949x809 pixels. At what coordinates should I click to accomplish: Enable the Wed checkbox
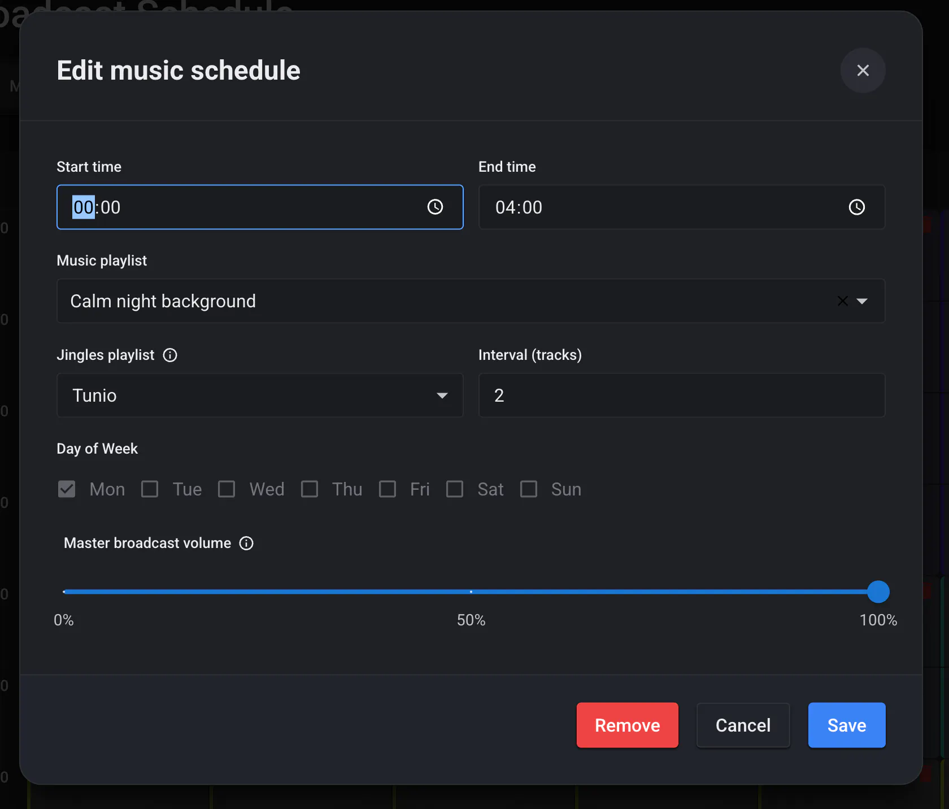pos(227,489)
